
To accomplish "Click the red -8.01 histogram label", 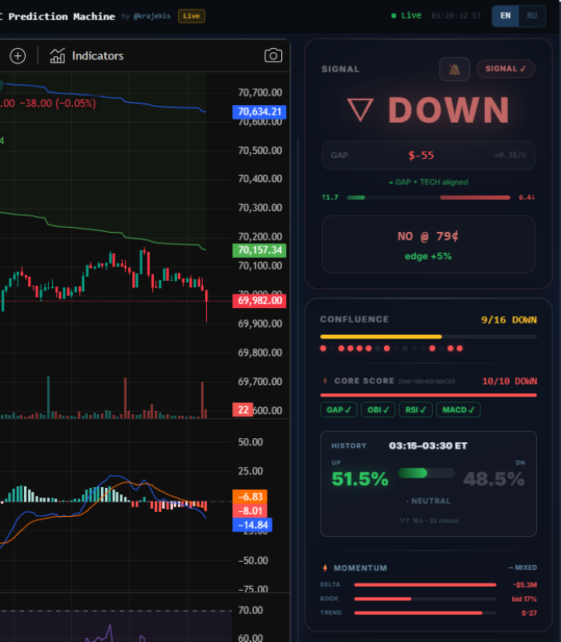I will point(250,510).
